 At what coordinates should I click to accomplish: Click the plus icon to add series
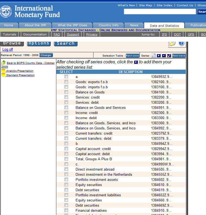coord(159,56)
